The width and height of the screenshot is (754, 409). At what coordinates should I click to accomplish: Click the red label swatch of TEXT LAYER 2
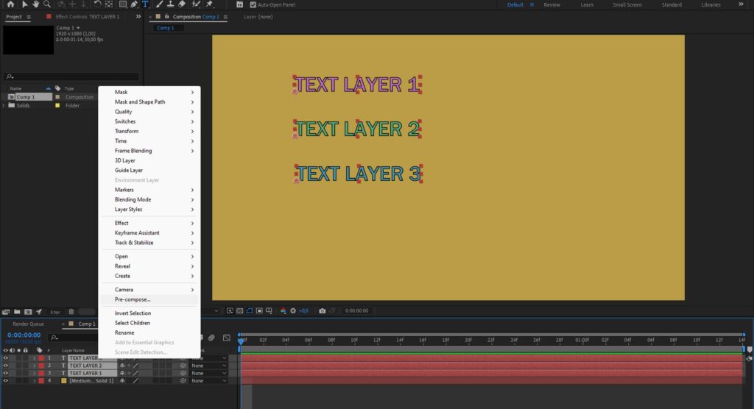pyautogui.click(x=41, y=366)
